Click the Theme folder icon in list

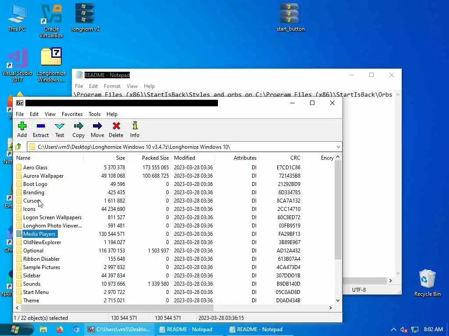[19, 300]
